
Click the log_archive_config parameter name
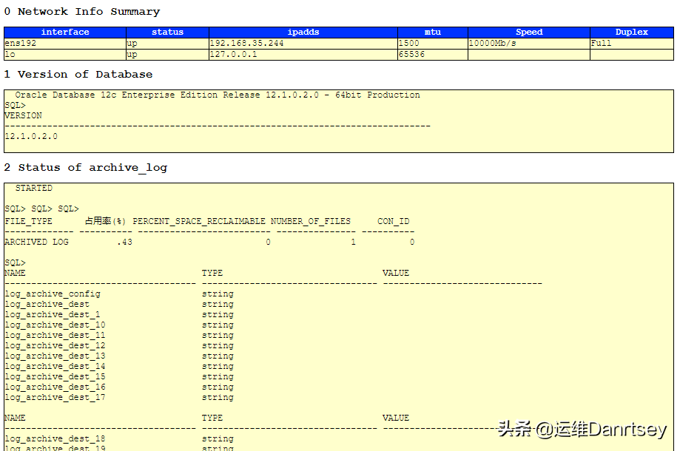point(53,294)
